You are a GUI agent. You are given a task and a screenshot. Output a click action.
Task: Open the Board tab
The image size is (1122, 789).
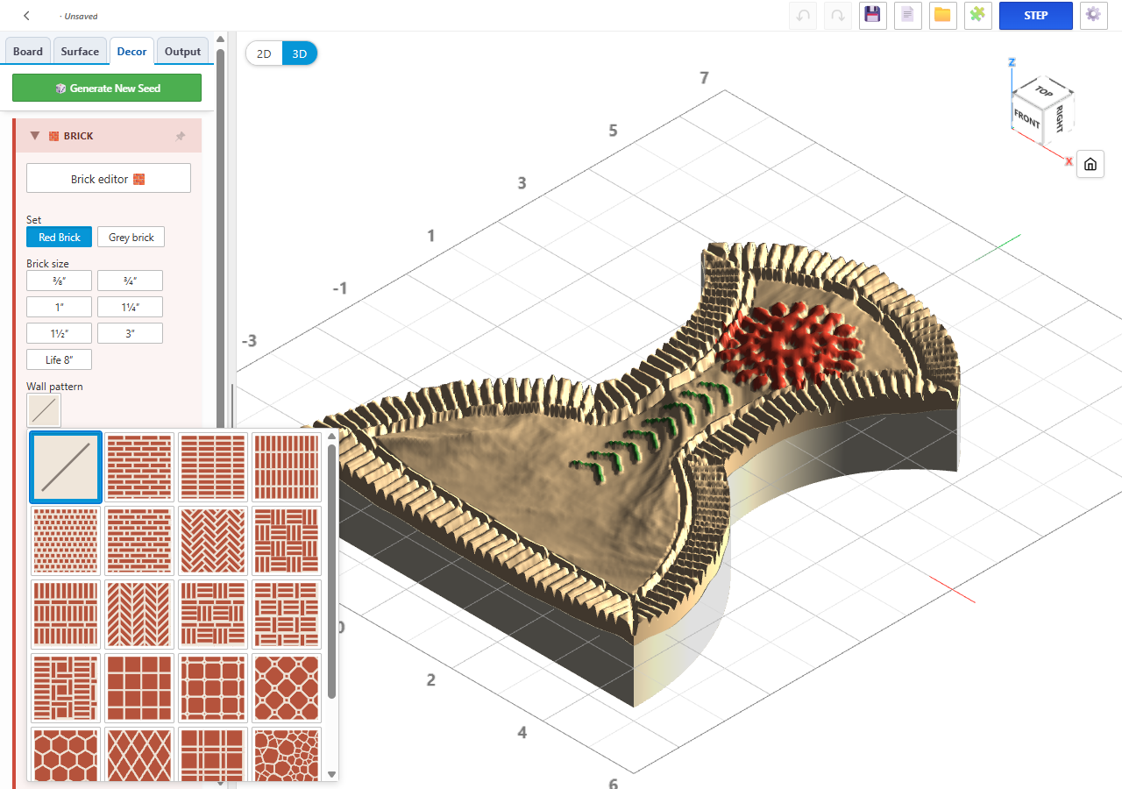pos(28,52)
